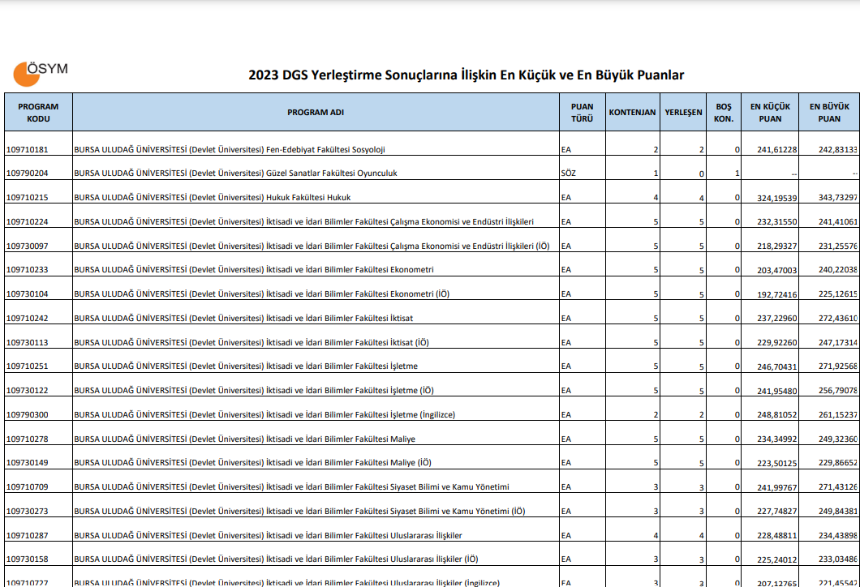
Task: Click the KONTENJAN column header
Action: pyautogui.click(x=632, y=113)
